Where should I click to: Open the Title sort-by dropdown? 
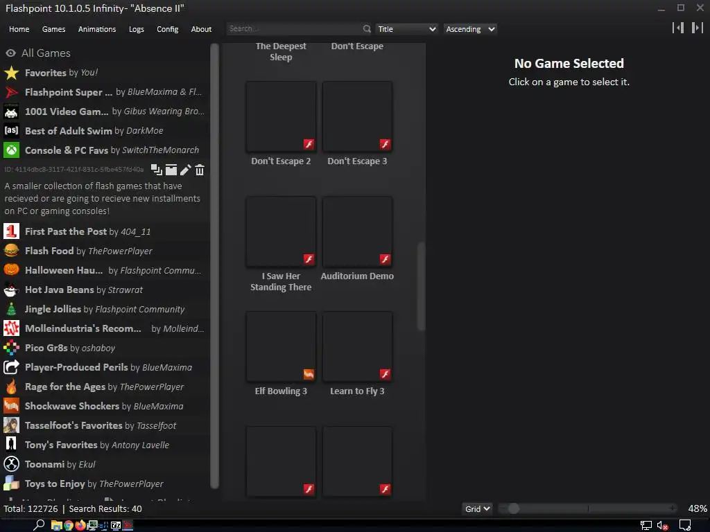[406, 29]
